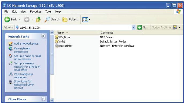Screen dimensions: 185x103
Task: Click the Norton AntiVirus toolbar icon
Action: [x=175, y=27]
